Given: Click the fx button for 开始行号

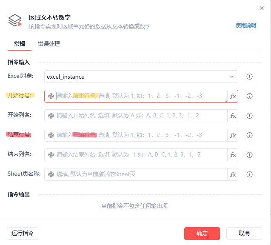Looking at the screenshot, I should (x=233, y=96).
